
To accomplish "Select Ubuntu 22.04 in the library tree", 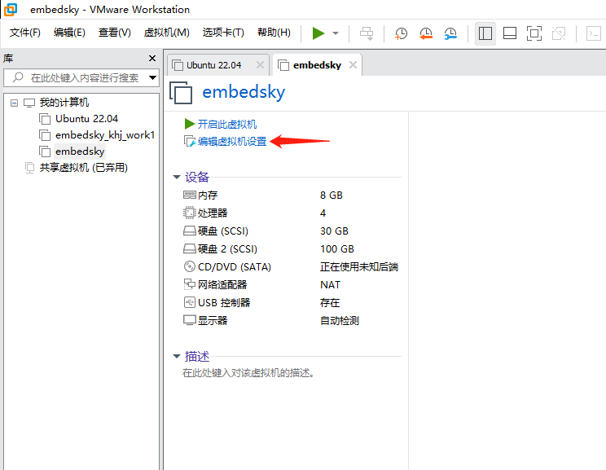I will coord(86,119).
